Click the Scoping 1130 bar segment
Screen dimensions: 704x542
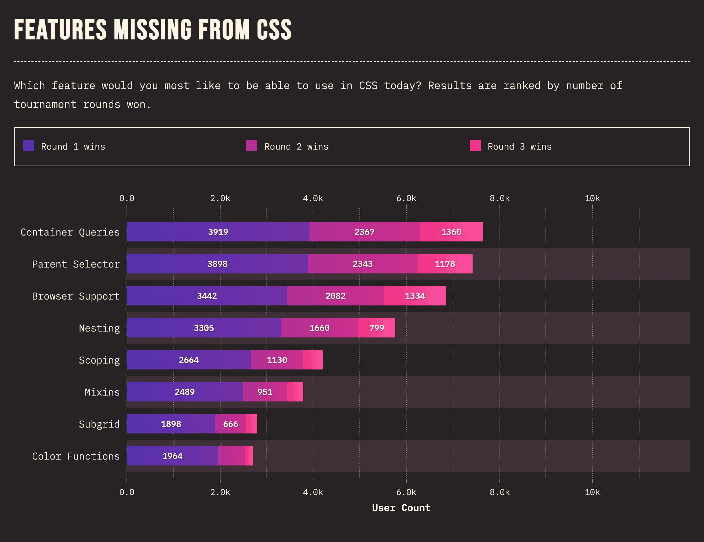pyautogui.click(x=277, y=360)
